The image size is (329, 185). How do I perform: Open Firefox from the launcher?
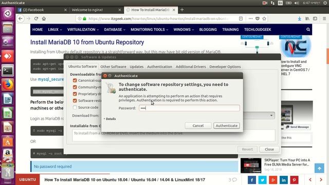pyautogui.click(x=8, y=85)
